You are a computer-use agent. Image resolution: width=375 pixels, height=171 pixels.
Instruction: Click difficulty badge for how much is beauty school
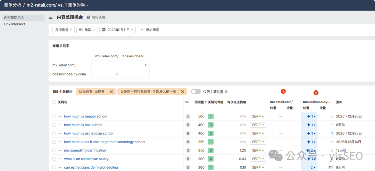(x=211, y=116)
